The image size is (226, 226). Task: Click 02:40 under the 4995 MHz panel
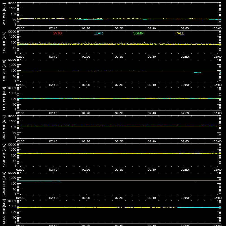[x=152, y=170]
